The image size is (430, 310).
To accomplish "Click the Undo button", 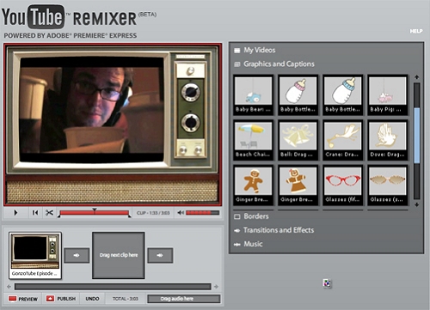I will (x=92, y=299).
